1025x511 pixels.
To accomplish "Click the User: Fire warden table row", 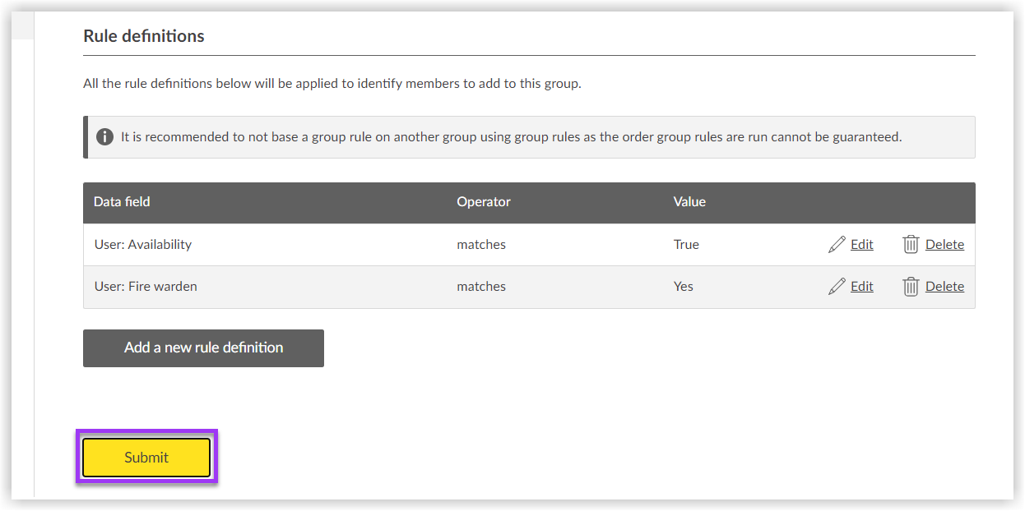I will (x=329, y=286).
